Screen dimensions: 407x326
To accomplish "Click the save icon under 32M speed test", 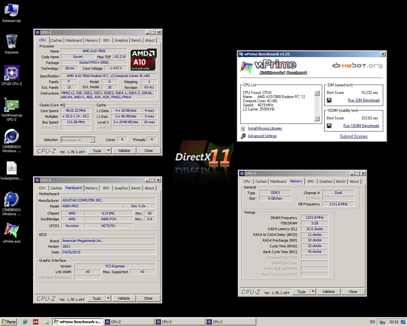I will 329,100.
